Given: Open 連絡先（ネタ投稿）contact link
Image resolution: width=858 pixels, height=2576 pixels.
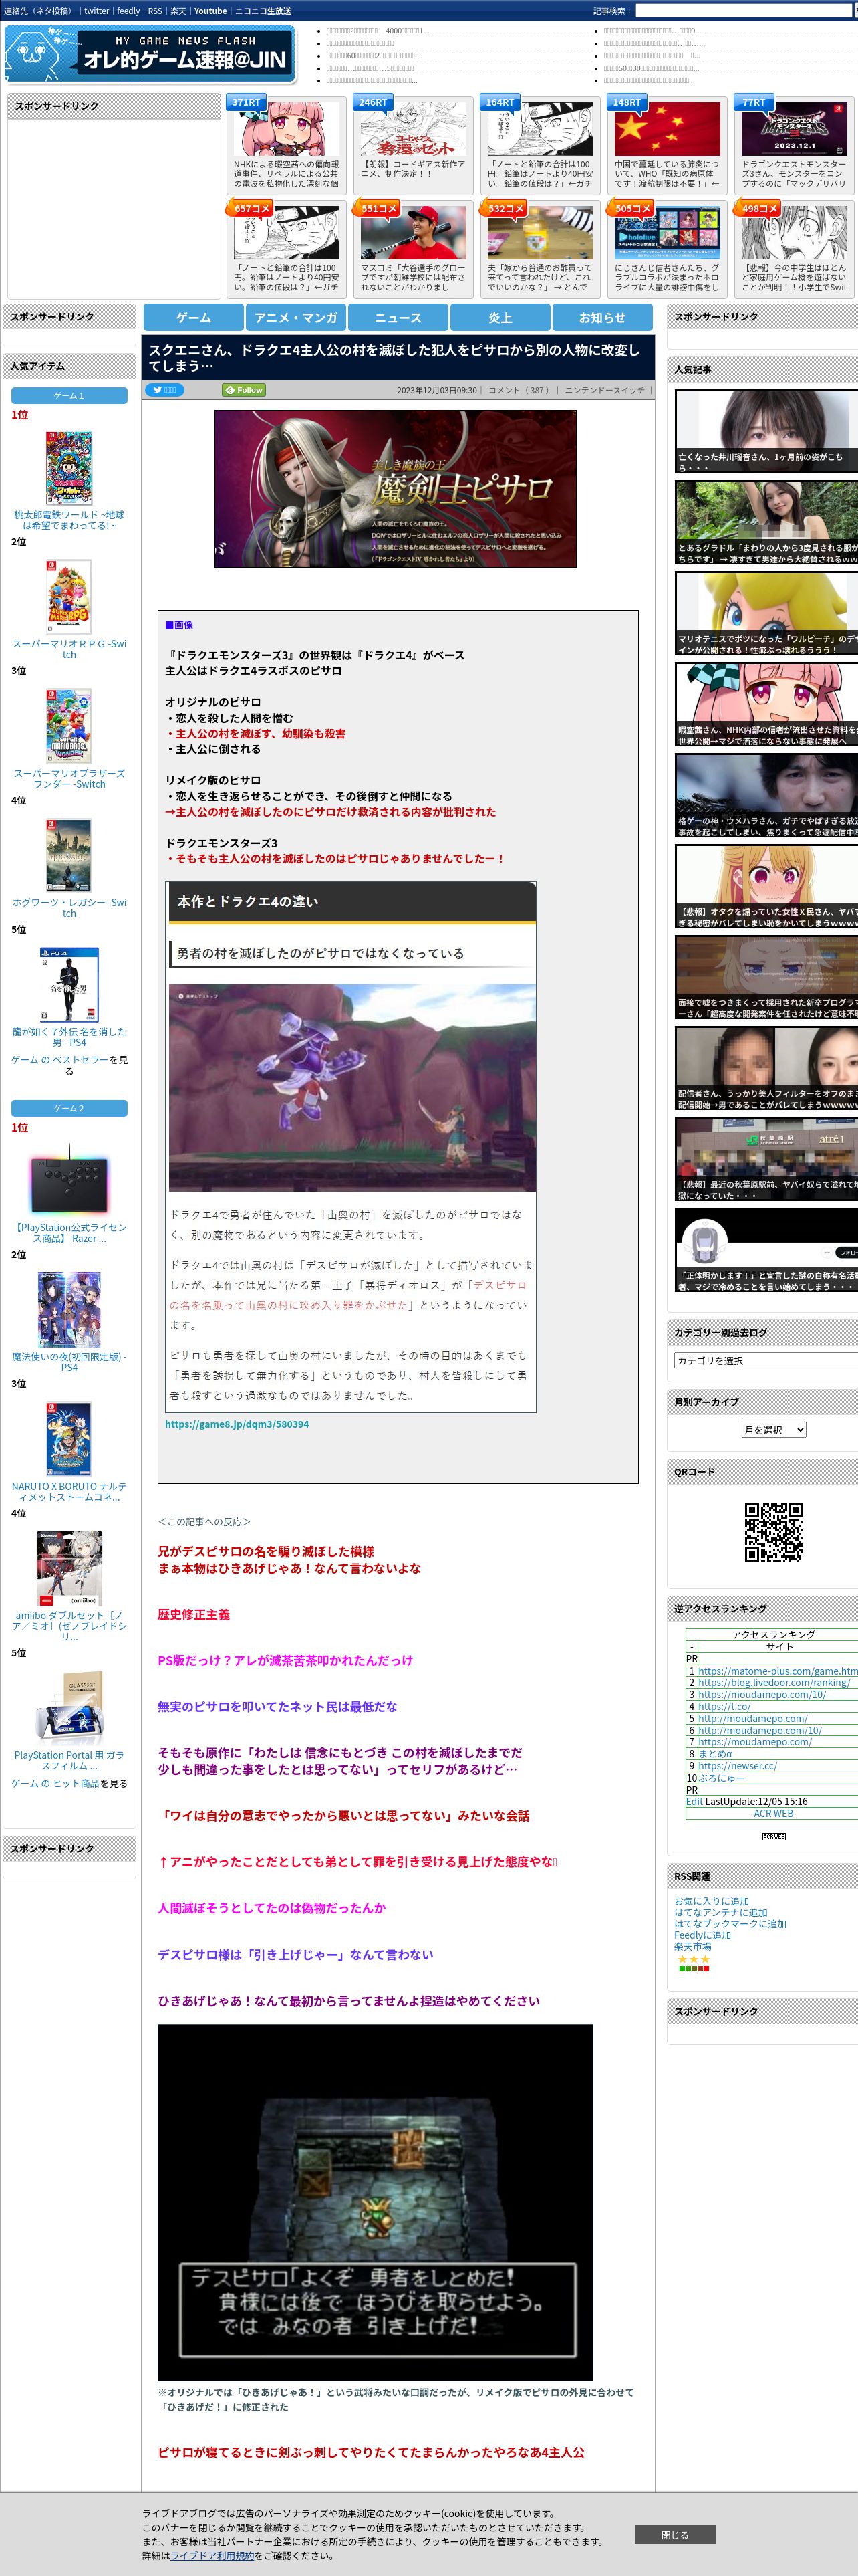Looking at the screenshot, I should pos(37,11).
